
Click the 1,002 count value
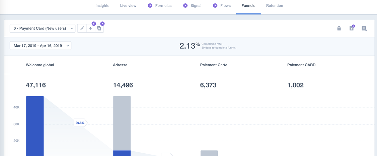295,85
